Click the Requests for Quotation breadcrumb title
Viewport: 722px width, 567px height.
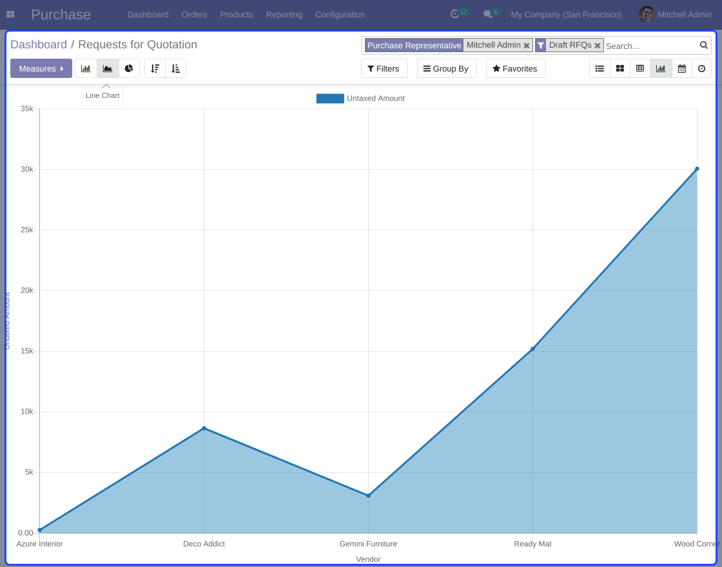(x=138, y=44)
